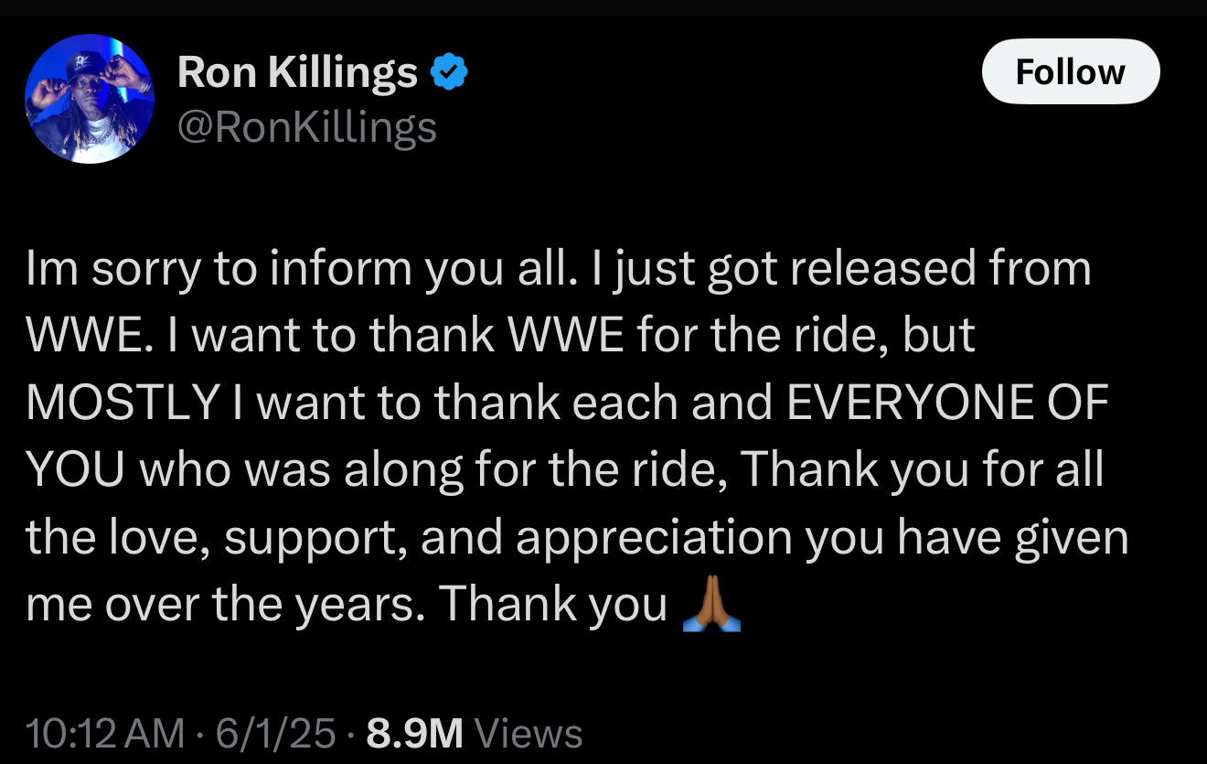Viewport: 1207px width, 764px height.
Task: Follow the Ron Killings account
Action: 1070,71
